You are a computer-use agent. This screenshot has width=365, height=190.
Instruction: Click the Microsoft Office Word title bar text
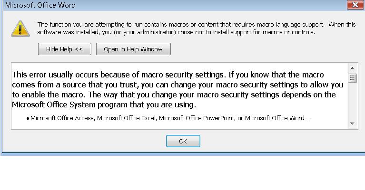tap(40, 5)
